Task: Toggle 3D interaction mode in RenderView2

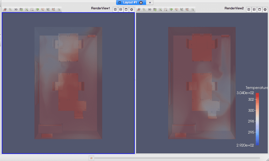Action: coord(149,9)
